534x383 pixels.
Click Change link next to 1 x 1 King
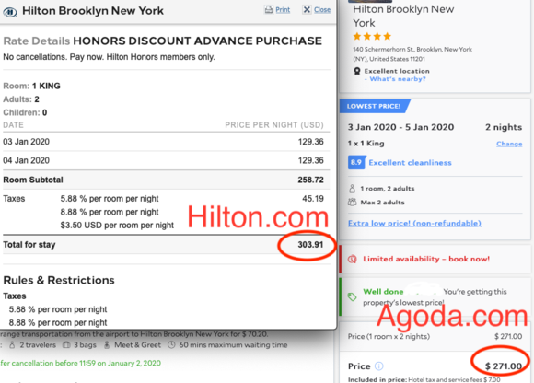(509, 144)
